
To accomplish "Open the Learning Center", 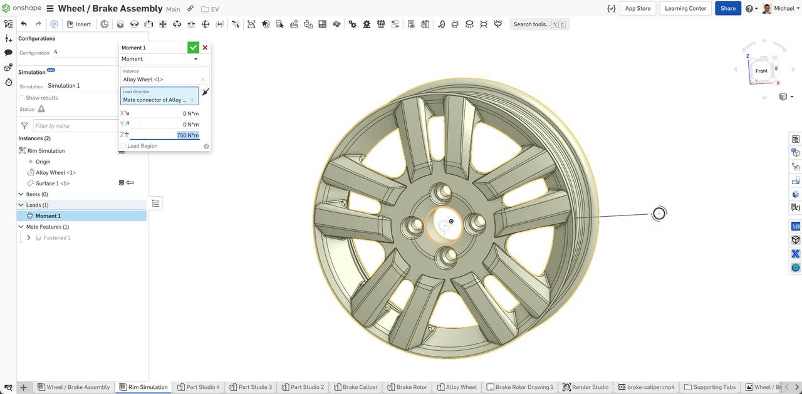I will 686,8.
